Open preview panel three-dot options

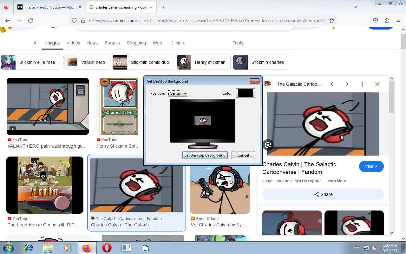point(362,84)
